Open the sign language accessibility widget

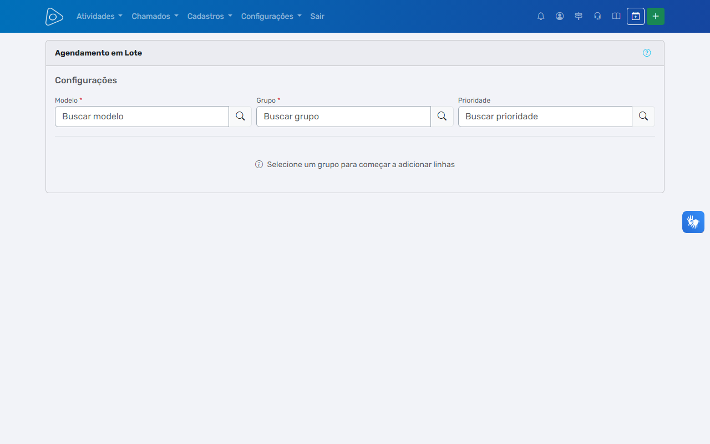pyautogui.click(x=693, y=222)
